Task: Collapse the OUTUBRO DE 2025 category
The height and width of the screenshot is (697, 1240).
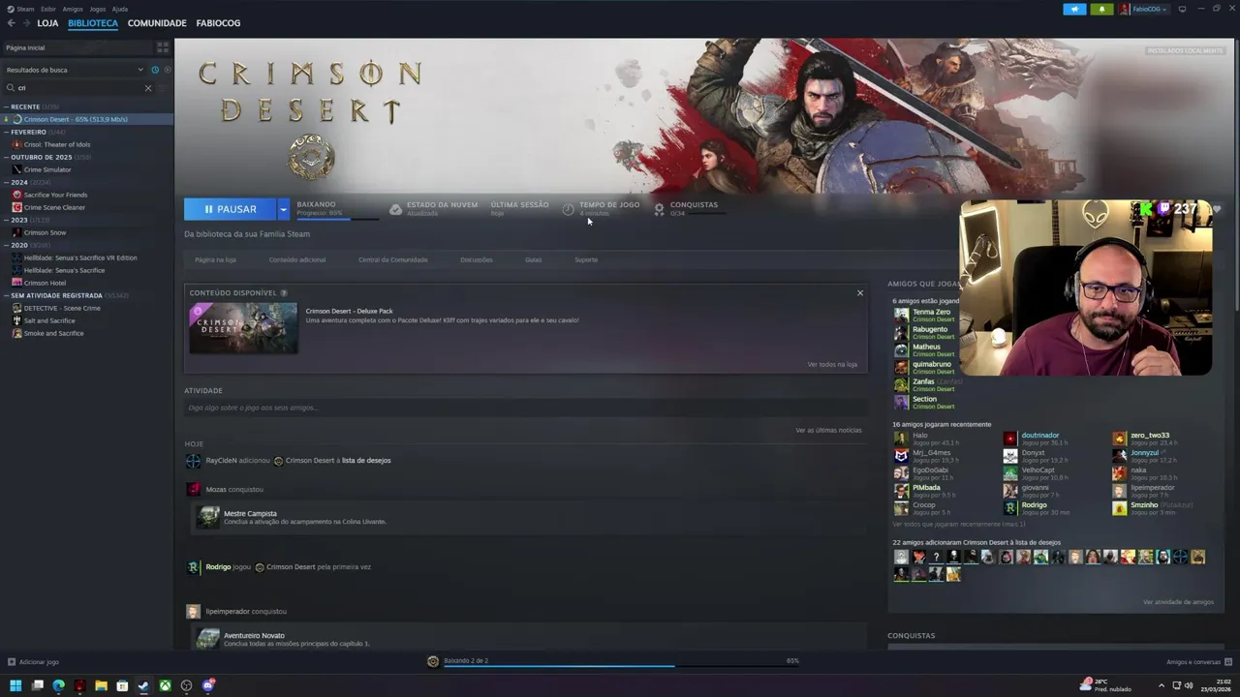Action: 7,157
